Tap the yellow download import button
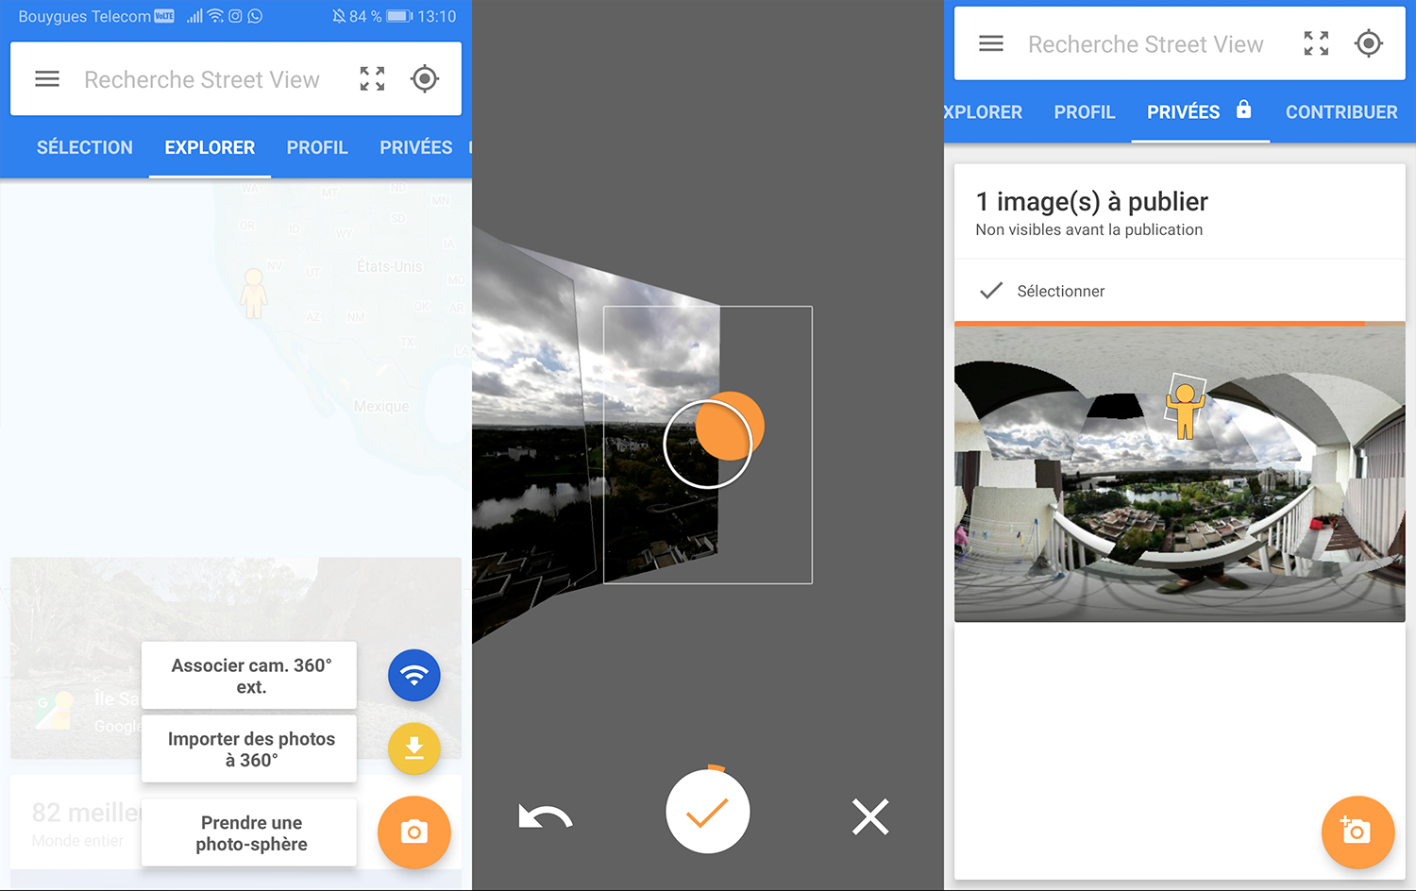1416x891 pixels. pyautogui.click(x=414, y=748)
